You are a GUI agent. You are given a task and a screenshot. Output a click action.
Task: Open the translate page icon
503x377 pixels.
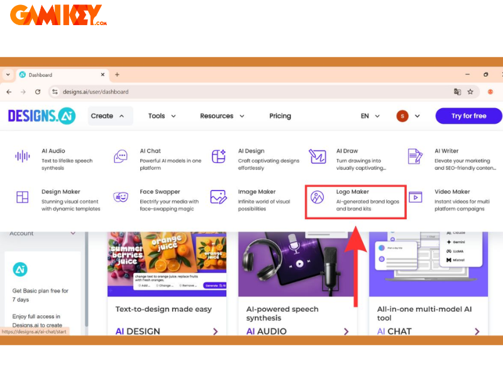457,92
